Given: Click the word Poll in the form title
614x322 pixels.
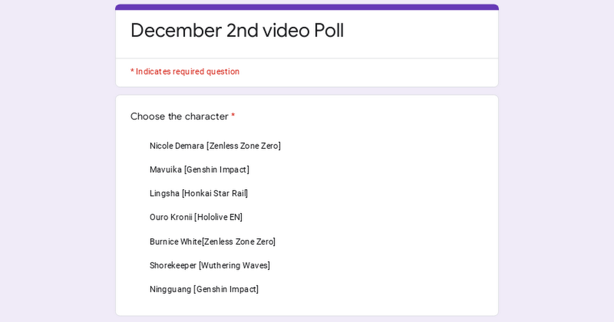Looking at the screenshot, I should coord(328,31).
